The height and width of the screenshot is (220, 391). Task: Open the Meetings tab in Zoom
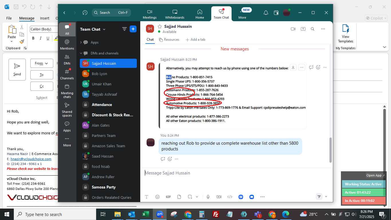(149, 14)
